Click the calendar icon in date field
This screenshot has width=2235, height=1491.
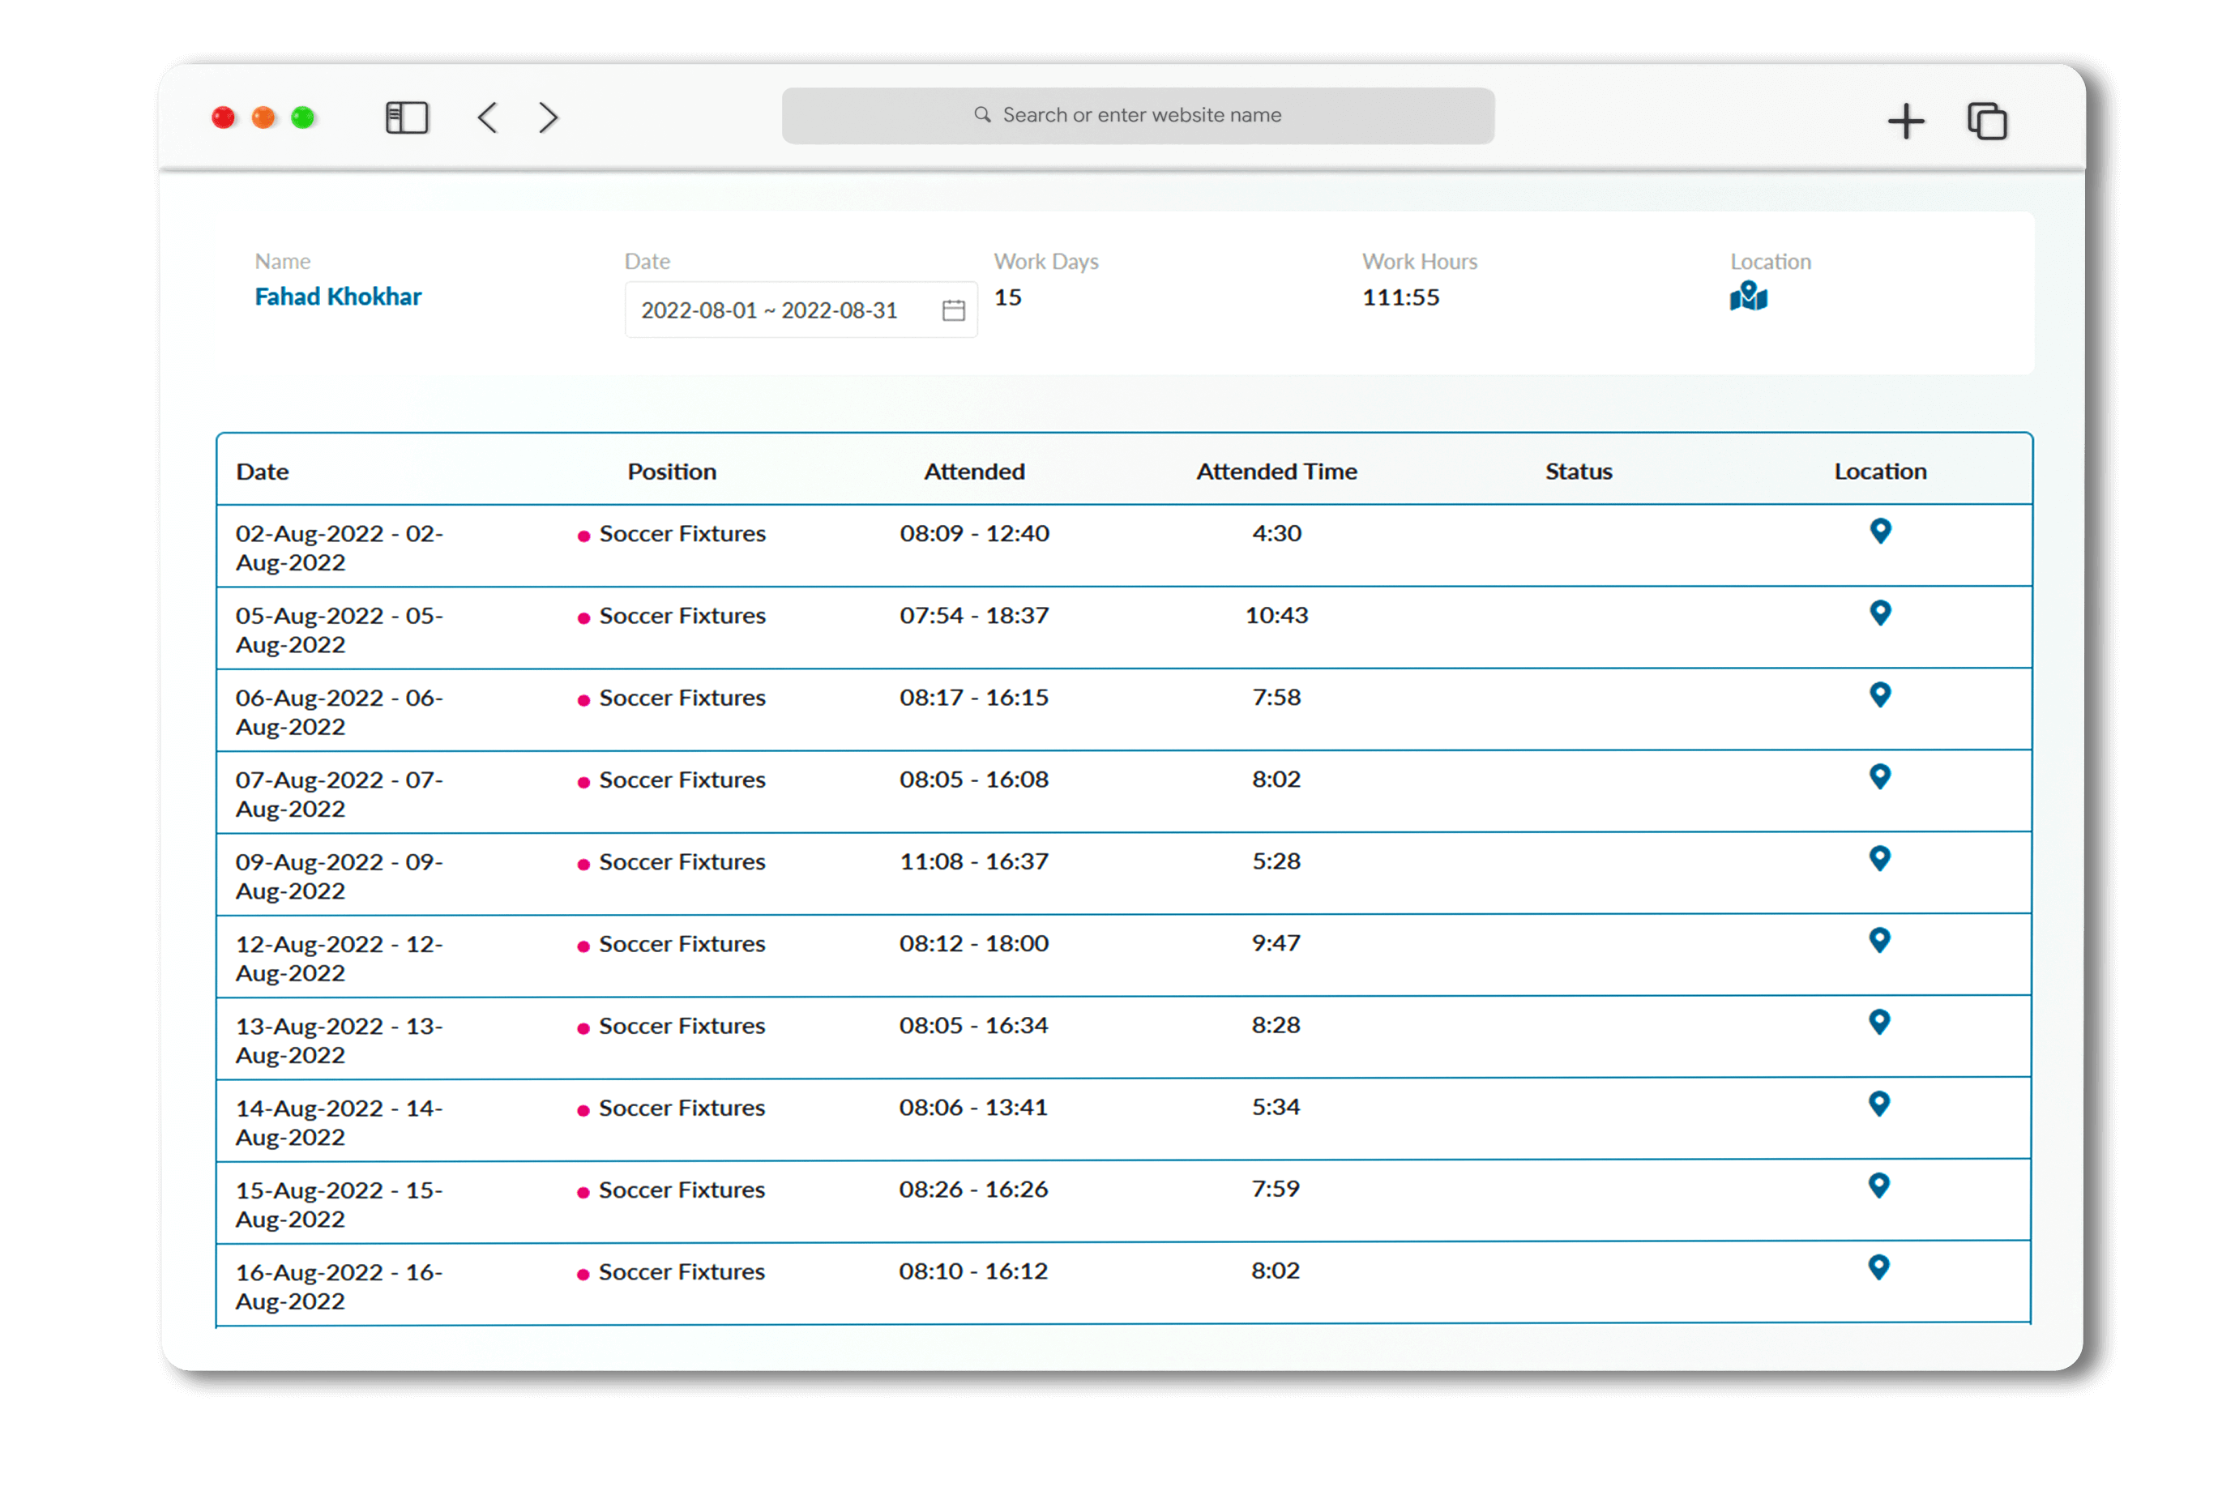(952, 310)
